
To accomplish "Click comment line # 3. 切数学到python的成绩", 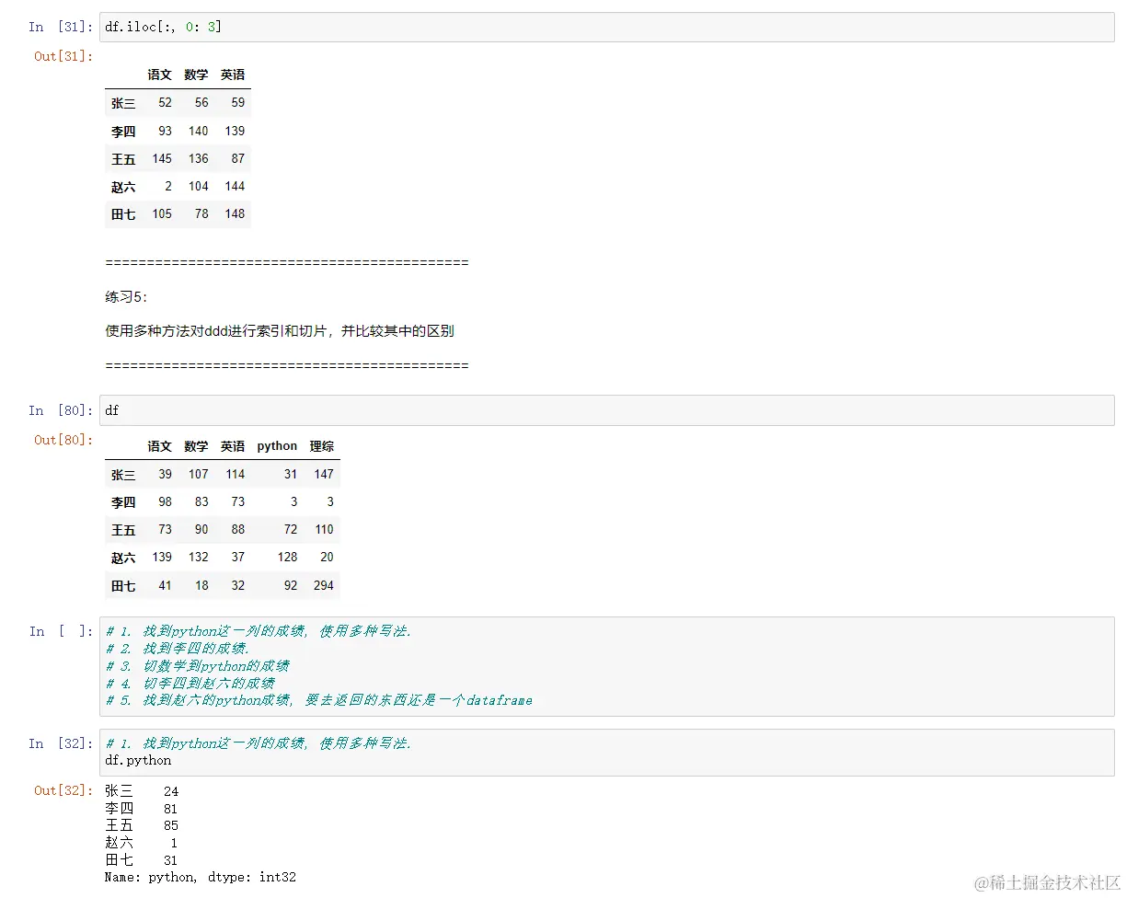I will click(x=198, y=666).
